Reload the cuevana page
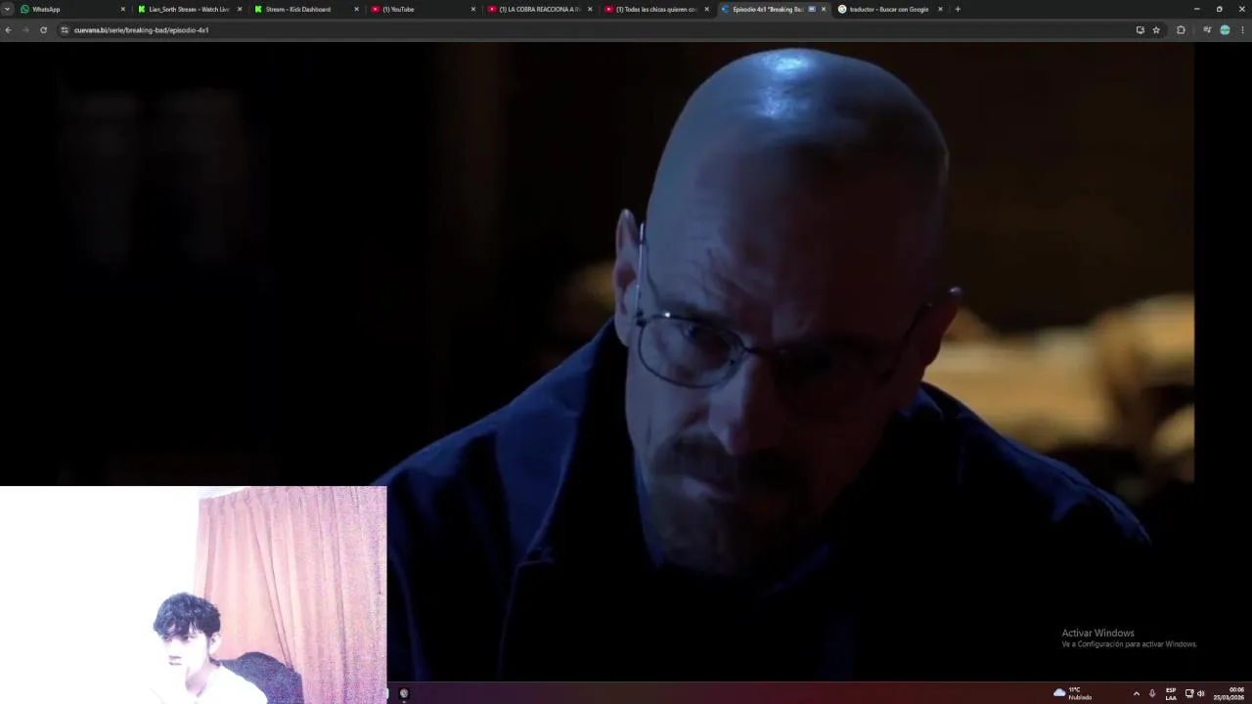This screenshot has width=1252, height=704. (x=43, y=30)
